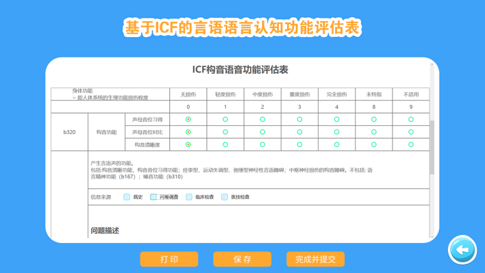Click the 打印 print button
Viewport: 485px width, 273px height.
169,259
